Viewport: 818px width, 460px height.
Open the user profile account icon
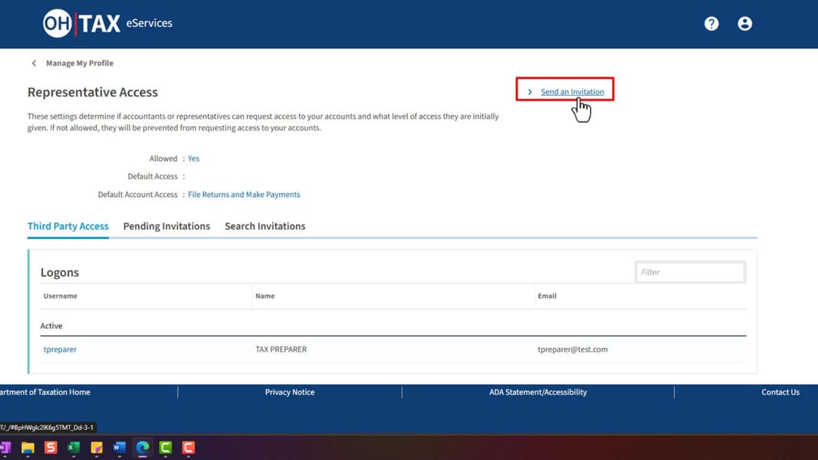(x=744, y=24)
